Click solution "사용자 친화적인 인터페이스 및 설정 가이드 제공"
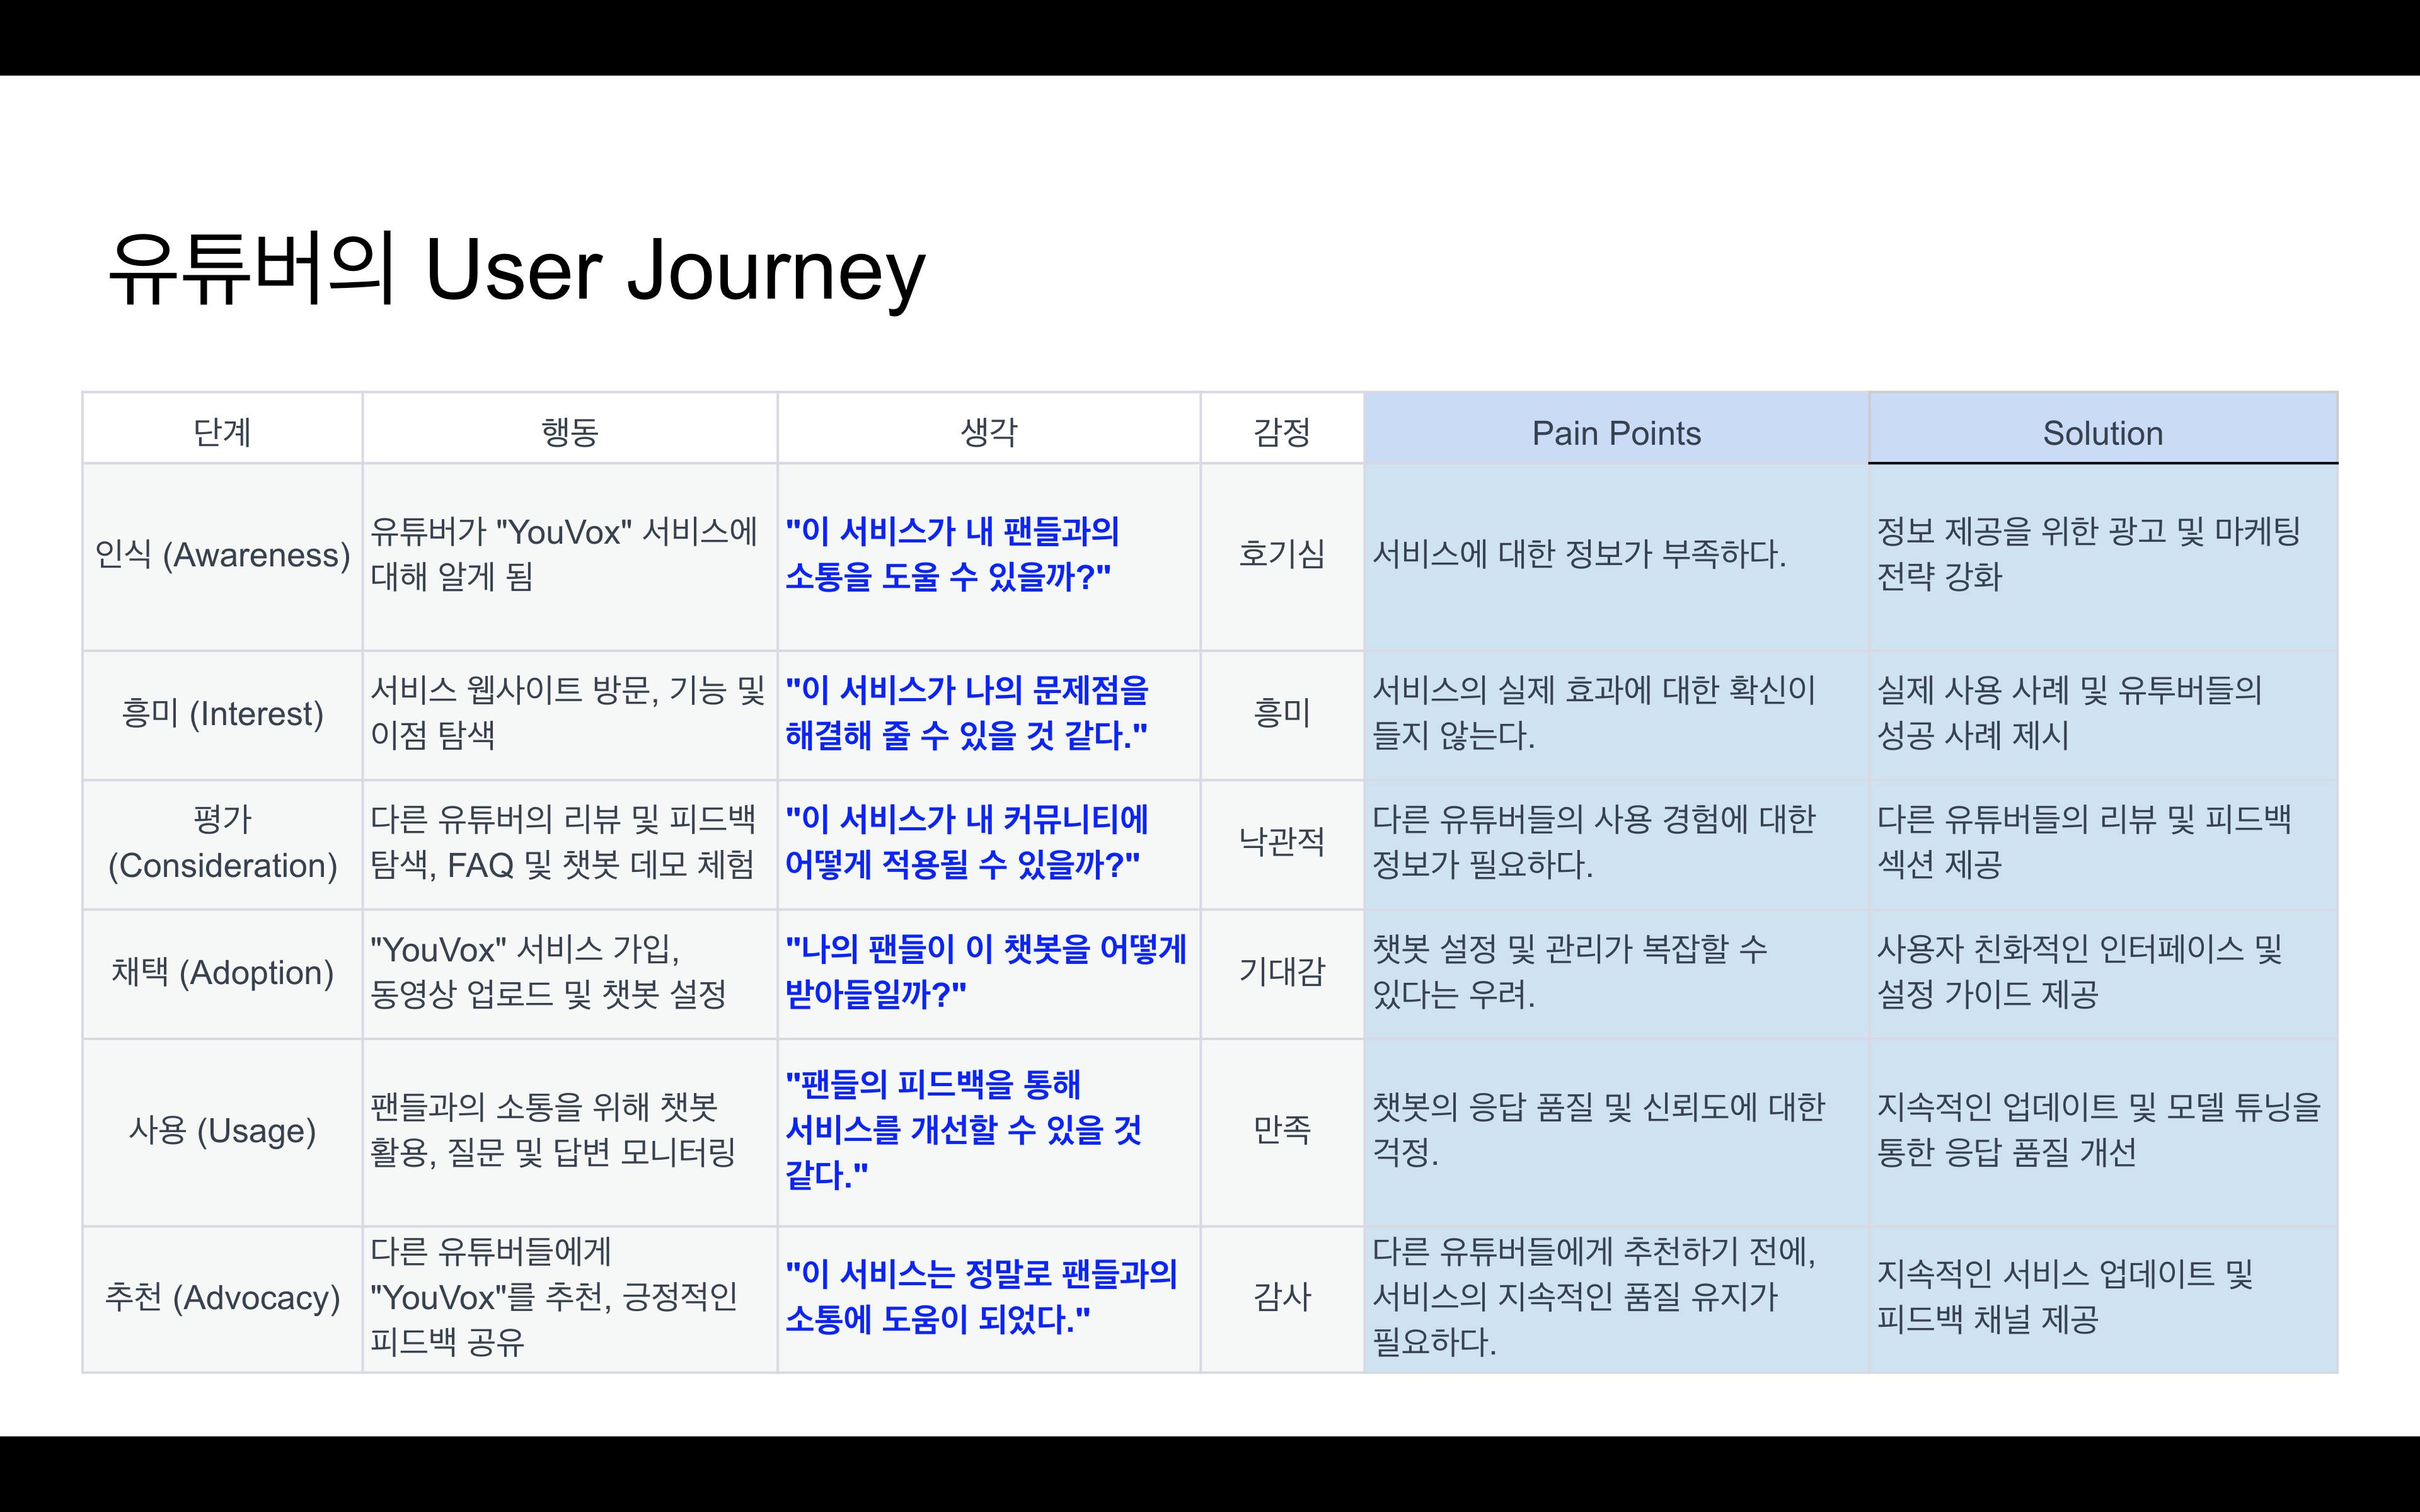Image resolution: width=2420 pixels, height=1512 pixels. tap(2080, 971)
